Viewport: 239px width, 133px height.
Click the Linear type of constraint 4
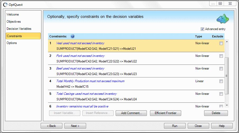(x=199, y=81)
